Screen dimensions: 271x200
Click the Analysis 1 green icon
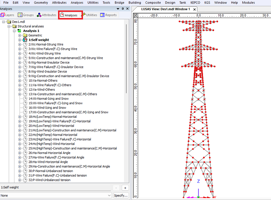20,31
